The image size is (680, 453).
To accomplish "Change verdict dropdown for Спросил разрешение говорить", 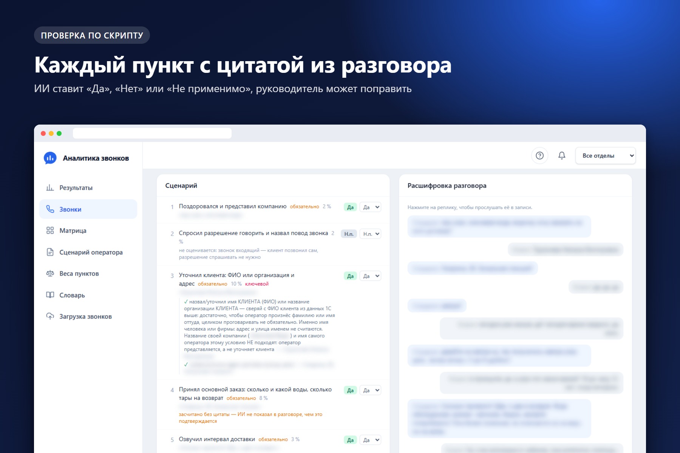I will coord(370,234).
